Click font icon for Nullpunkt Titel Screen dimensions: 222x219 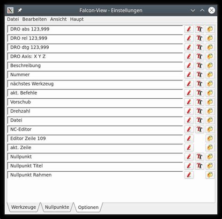[200, 166]
